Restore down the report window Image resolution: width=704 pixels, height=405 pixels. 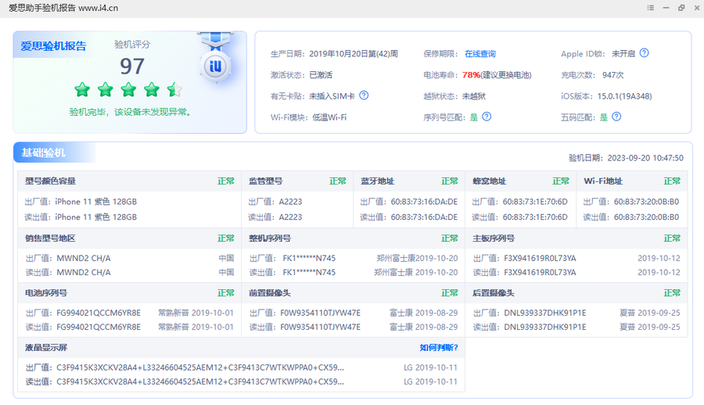(681, 8)
